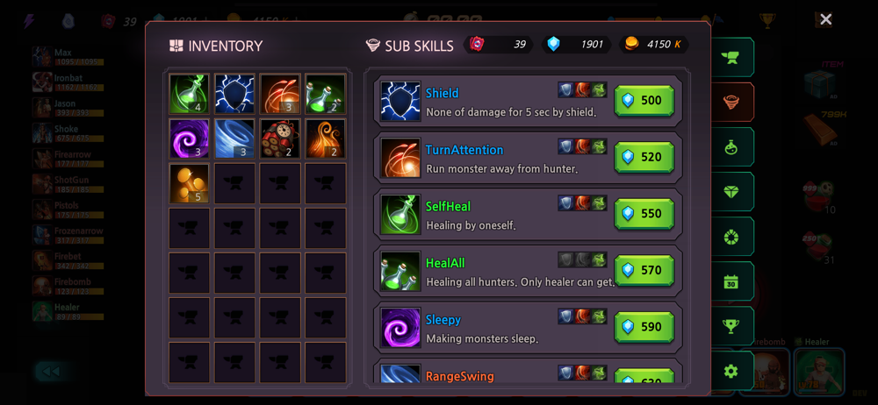This screenshot has width=878, height=405.
Task: Buy Shield skill for 500 gems
Action: tap(644, 101)
